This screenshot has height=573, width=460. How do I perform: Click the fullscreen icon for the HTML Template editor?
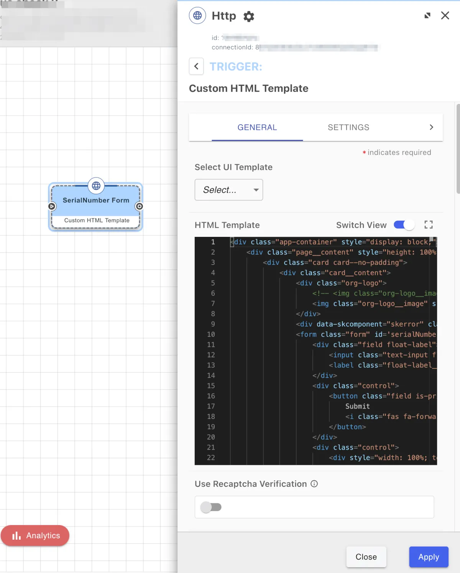pos(429,225)
